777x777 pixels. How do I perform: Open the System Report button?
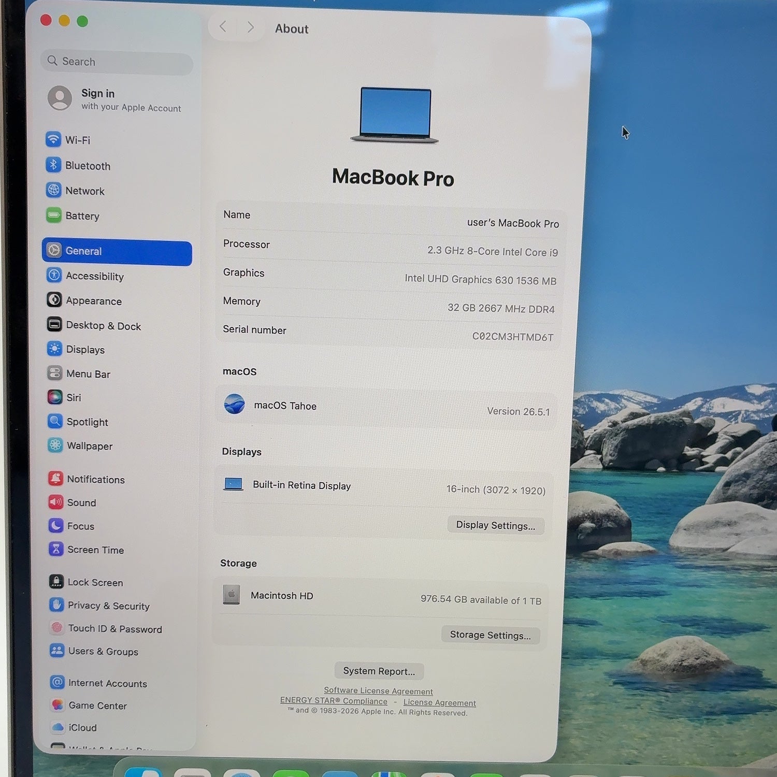pos(379,671)
